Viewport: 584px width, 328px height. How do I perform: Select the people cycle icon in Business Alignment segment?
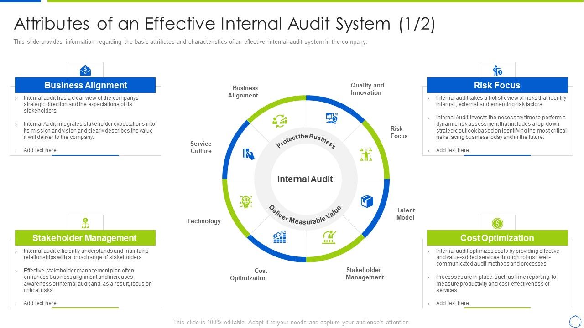click(279, 120)
